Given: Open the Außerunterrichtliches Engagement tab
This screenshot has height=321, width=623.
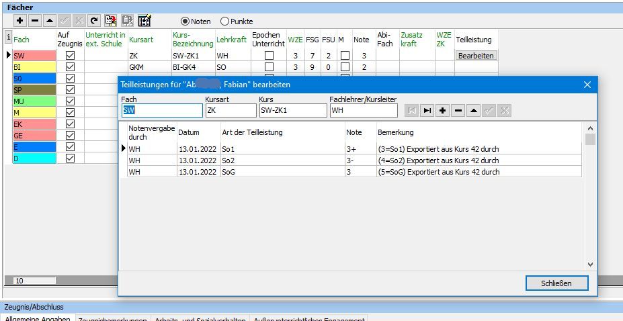Looking at the screenshot, I should [x=308, y=320].
